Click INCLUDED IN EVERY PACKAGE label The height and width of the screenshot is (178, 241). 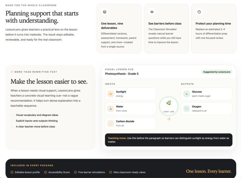32,165
